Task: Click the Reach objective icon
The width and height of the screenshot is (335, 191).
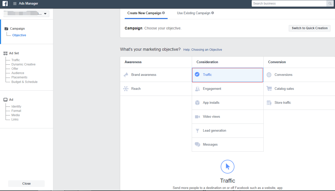Action: point(126,89)
